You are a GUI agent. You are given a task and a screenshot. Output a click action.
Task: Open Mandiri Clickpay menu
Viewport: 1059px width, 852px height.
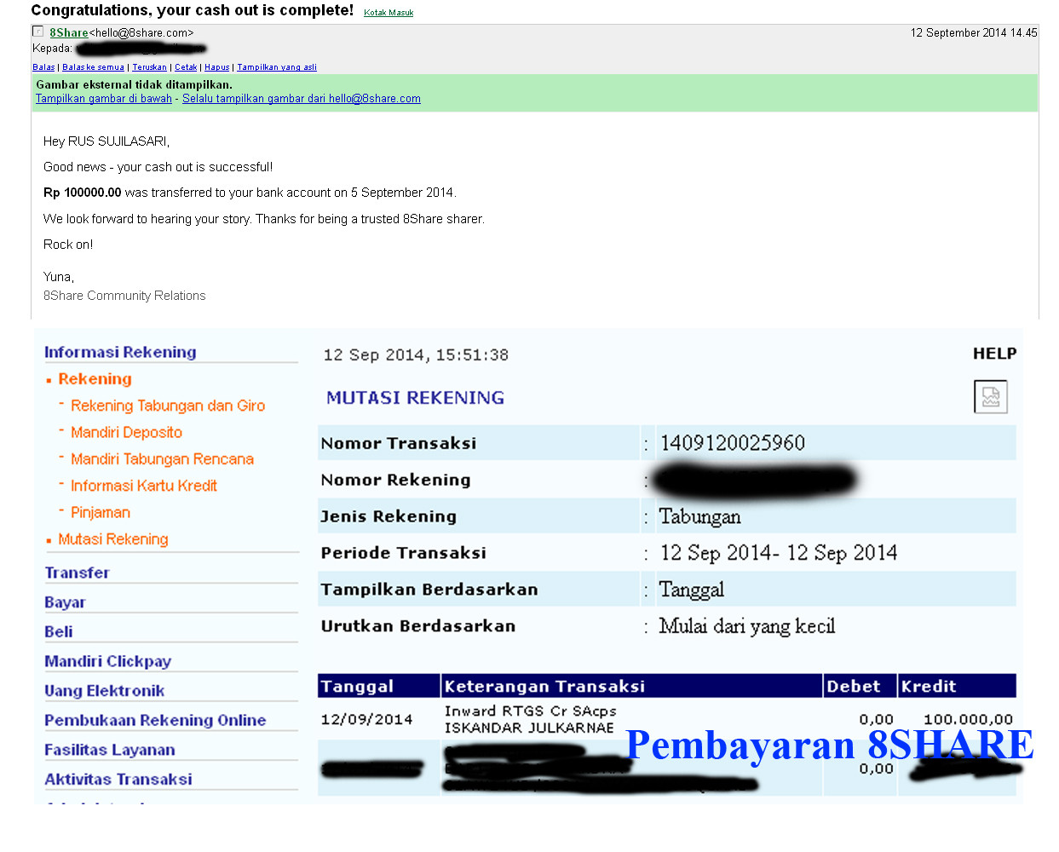point(108,661)
